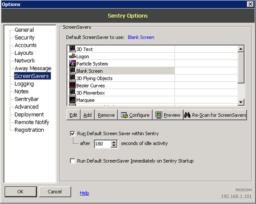Decrease idle seconds with down arrow
The height and width of the screenshot is (204, 256).
[114, 146]
